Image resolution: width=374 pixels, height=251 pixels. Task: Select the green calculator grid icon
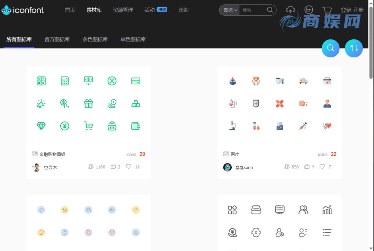tap(41, 81)
